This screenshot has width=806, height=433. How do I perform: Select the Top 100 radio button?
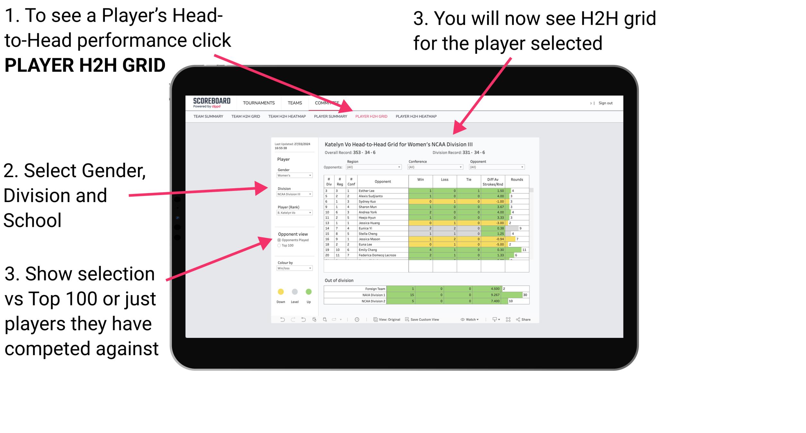tap(278, 245)
